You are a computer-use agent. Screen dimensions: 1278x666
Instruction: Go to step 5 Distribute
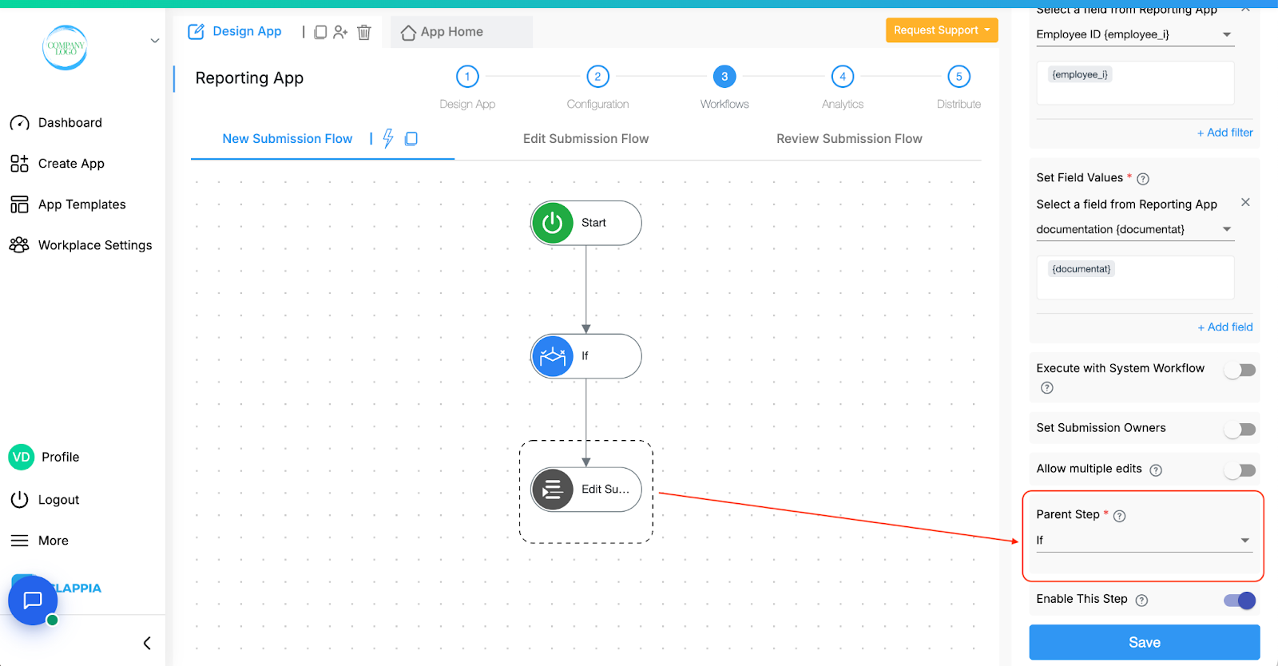tap(958, 77)
